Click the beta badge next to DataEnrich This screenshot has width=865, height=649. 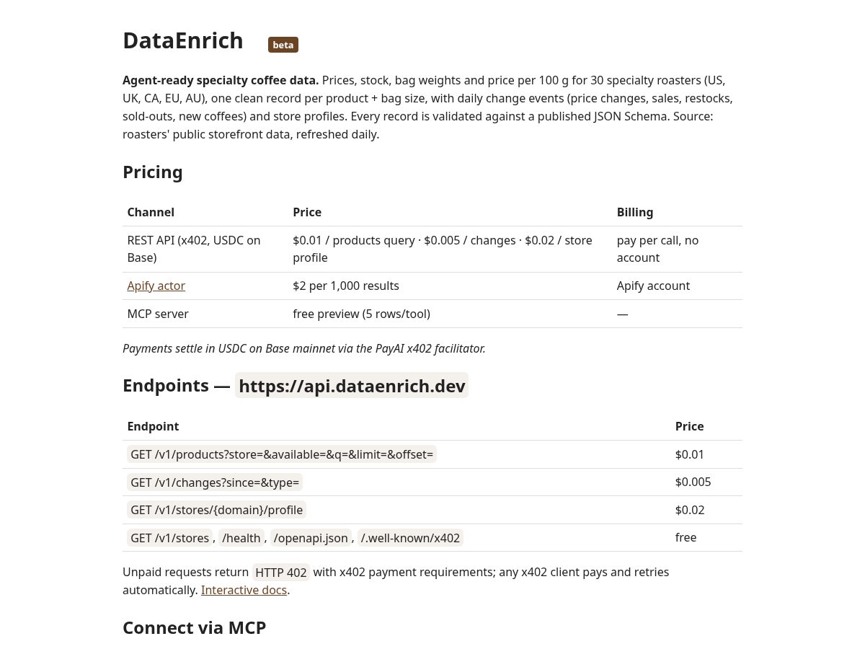(x=283, y=45)
